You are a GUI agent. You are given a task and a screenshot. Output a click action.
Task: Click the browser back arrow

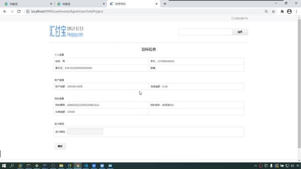click(x=5, y=11)
